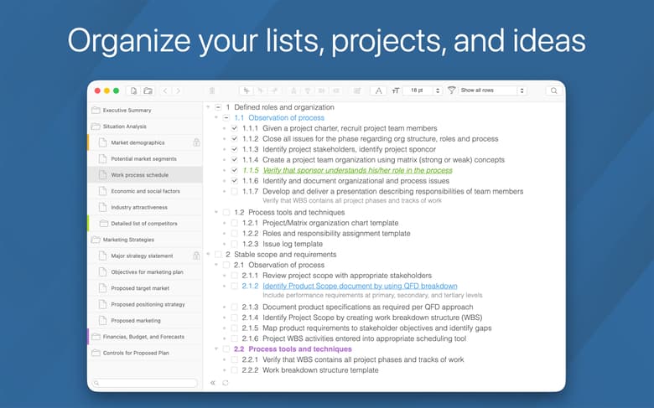Tick checkbox for 2.1.1 Review project scope

point(235,276)
